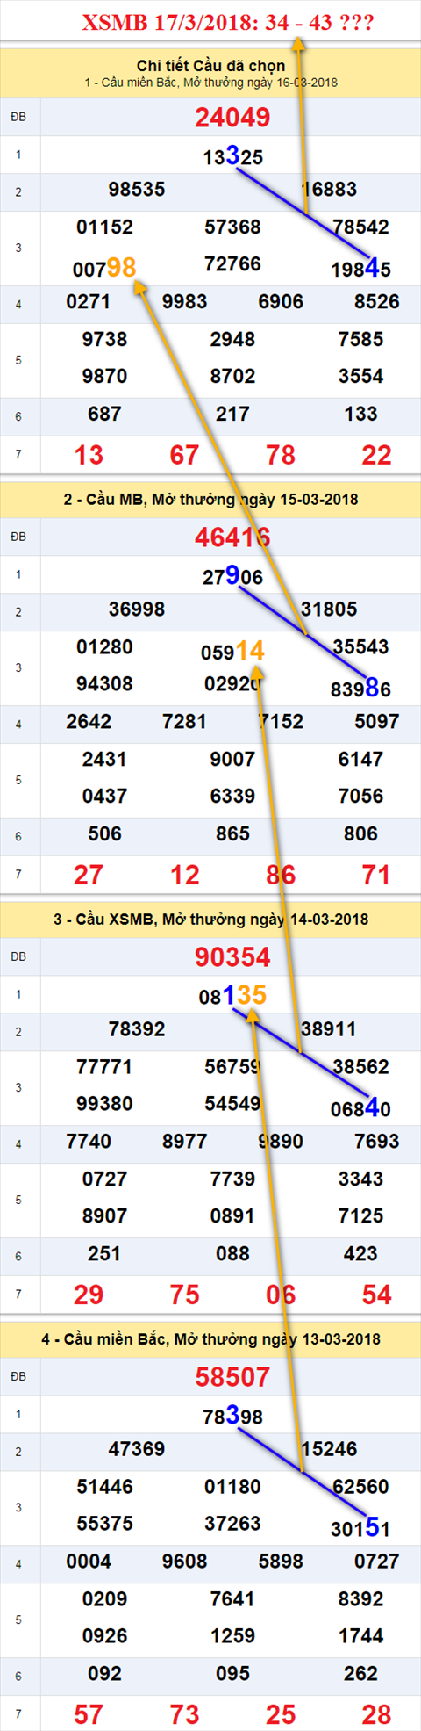421x1731 pixels.
Task: Select the special prize number 58507
Action: pos(232,1377)
